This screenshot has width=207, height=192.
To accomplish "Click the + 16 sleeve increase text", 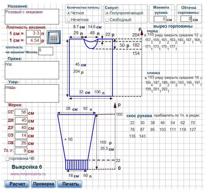I will (x=68, y=139).
